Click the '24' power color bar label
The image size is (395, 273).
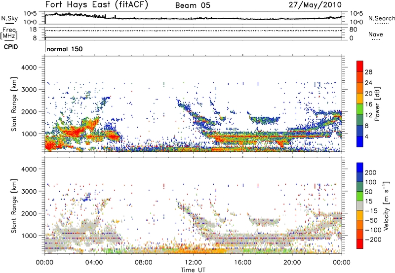(368, 83)
